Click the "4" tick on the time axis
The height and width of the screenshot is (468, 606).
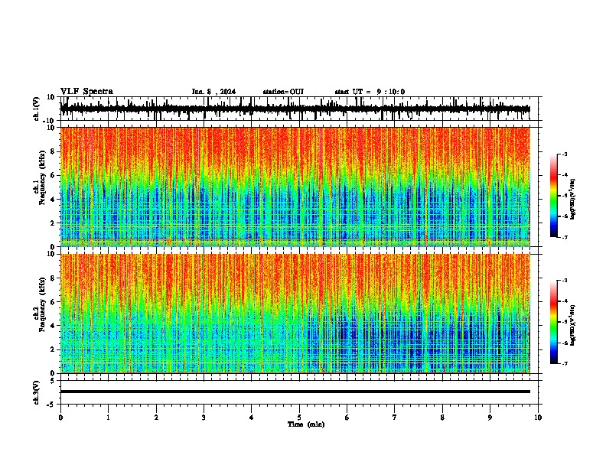(x=252, y=418)
